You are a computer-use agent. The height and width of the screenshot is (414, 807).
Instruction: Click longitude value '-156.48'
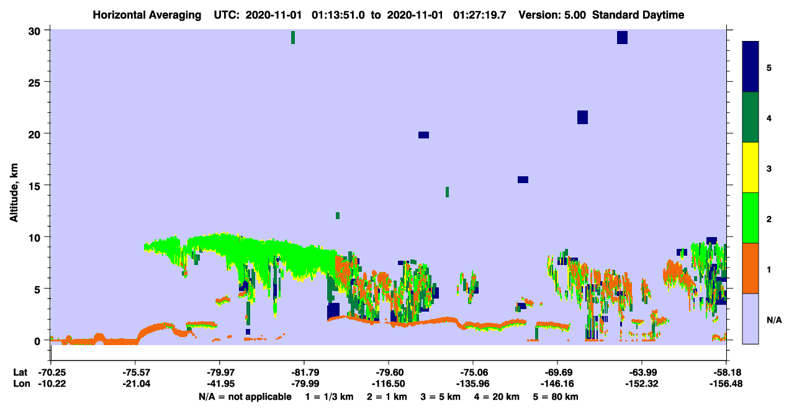[726, 384]
